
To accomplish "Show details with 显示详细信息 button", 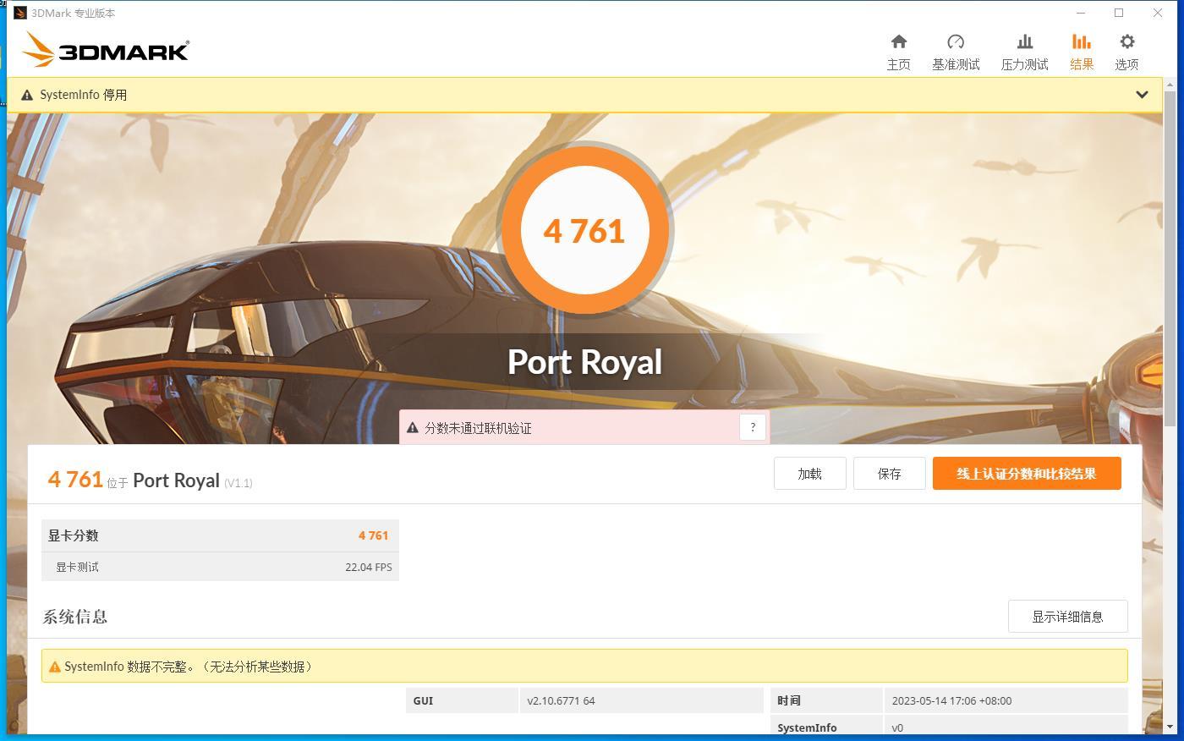I will 1067,617.
